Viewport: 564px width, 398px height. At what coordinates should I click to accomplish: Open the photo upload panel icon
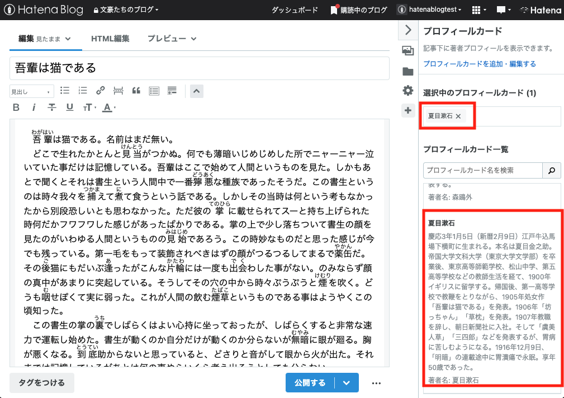pyautogui.click(x=407, y=50)
